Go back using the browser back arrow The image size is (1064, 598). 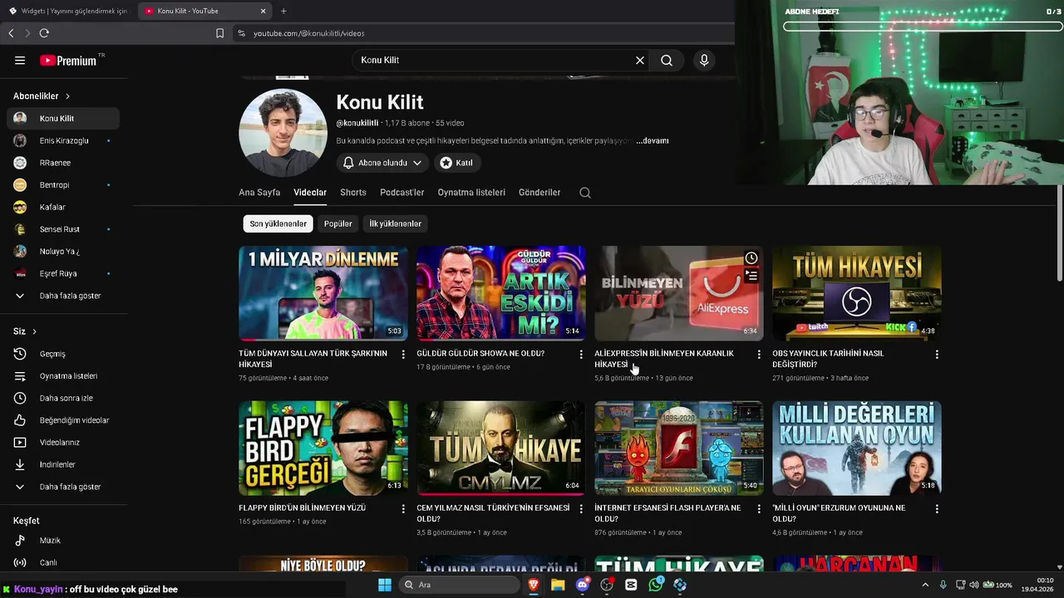tap(11, 33)
